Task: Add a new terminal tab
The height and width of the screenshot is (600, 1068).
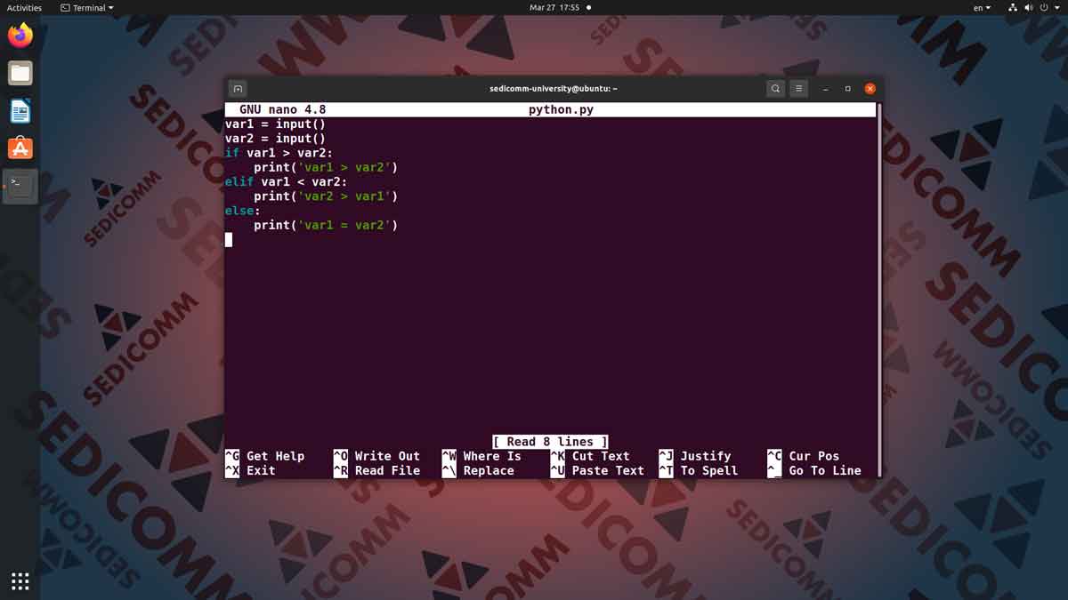Action: (x=238, y=89)
